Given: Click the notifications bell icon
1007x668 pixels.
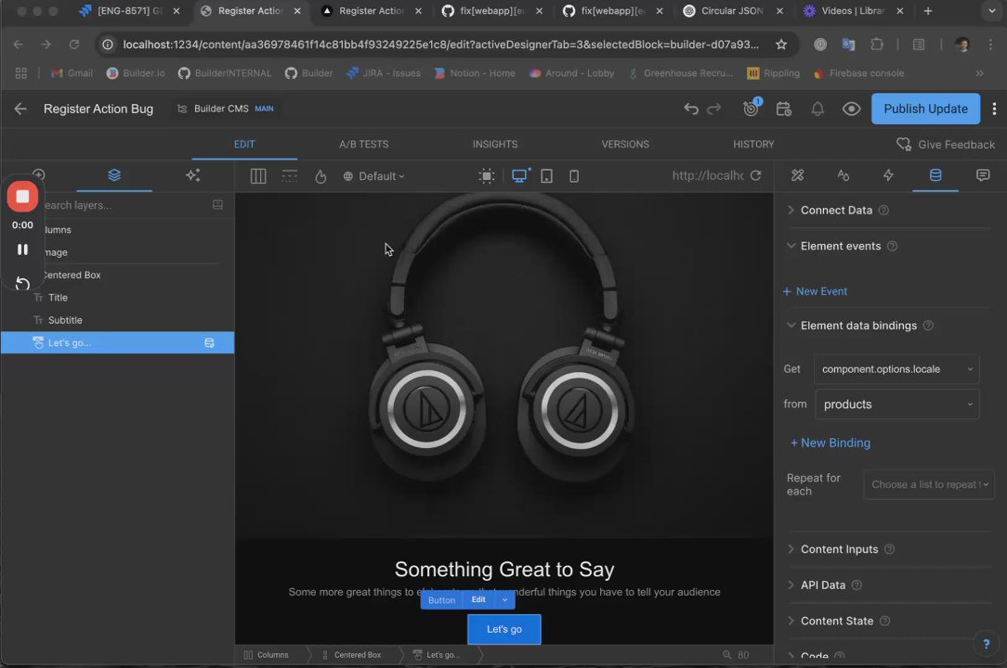Looking at the screenshot, I should tap(817, 109).
